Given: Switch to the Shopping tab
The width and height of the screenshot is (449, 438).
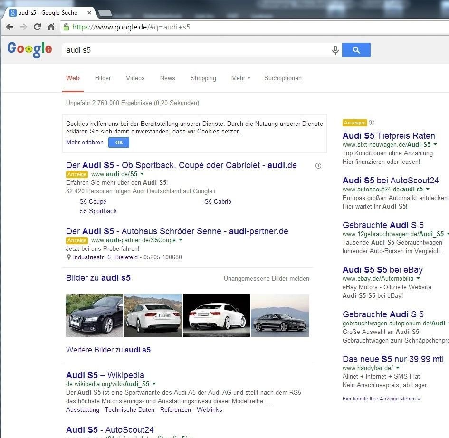Looking at the screenshot, I should (203, 78).
